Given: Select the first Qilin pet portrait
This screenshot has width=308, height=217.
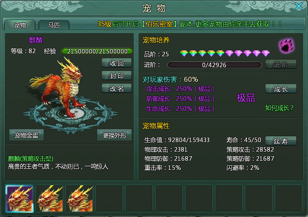Looking at the screenshot, I should coord(19,198).
